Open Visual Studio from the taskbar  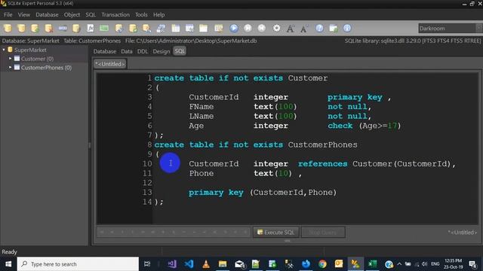(172, 264)
